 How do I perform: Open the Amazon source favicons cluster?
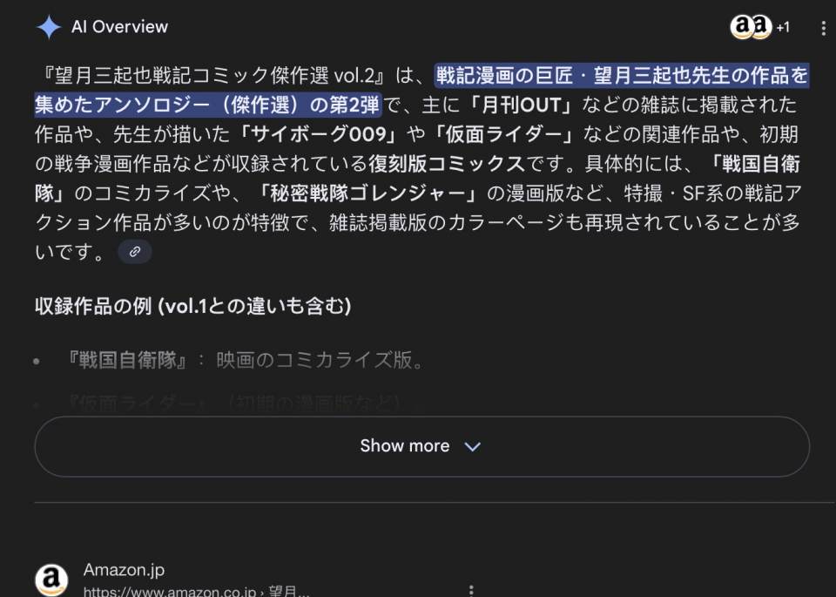coord(751,27)
